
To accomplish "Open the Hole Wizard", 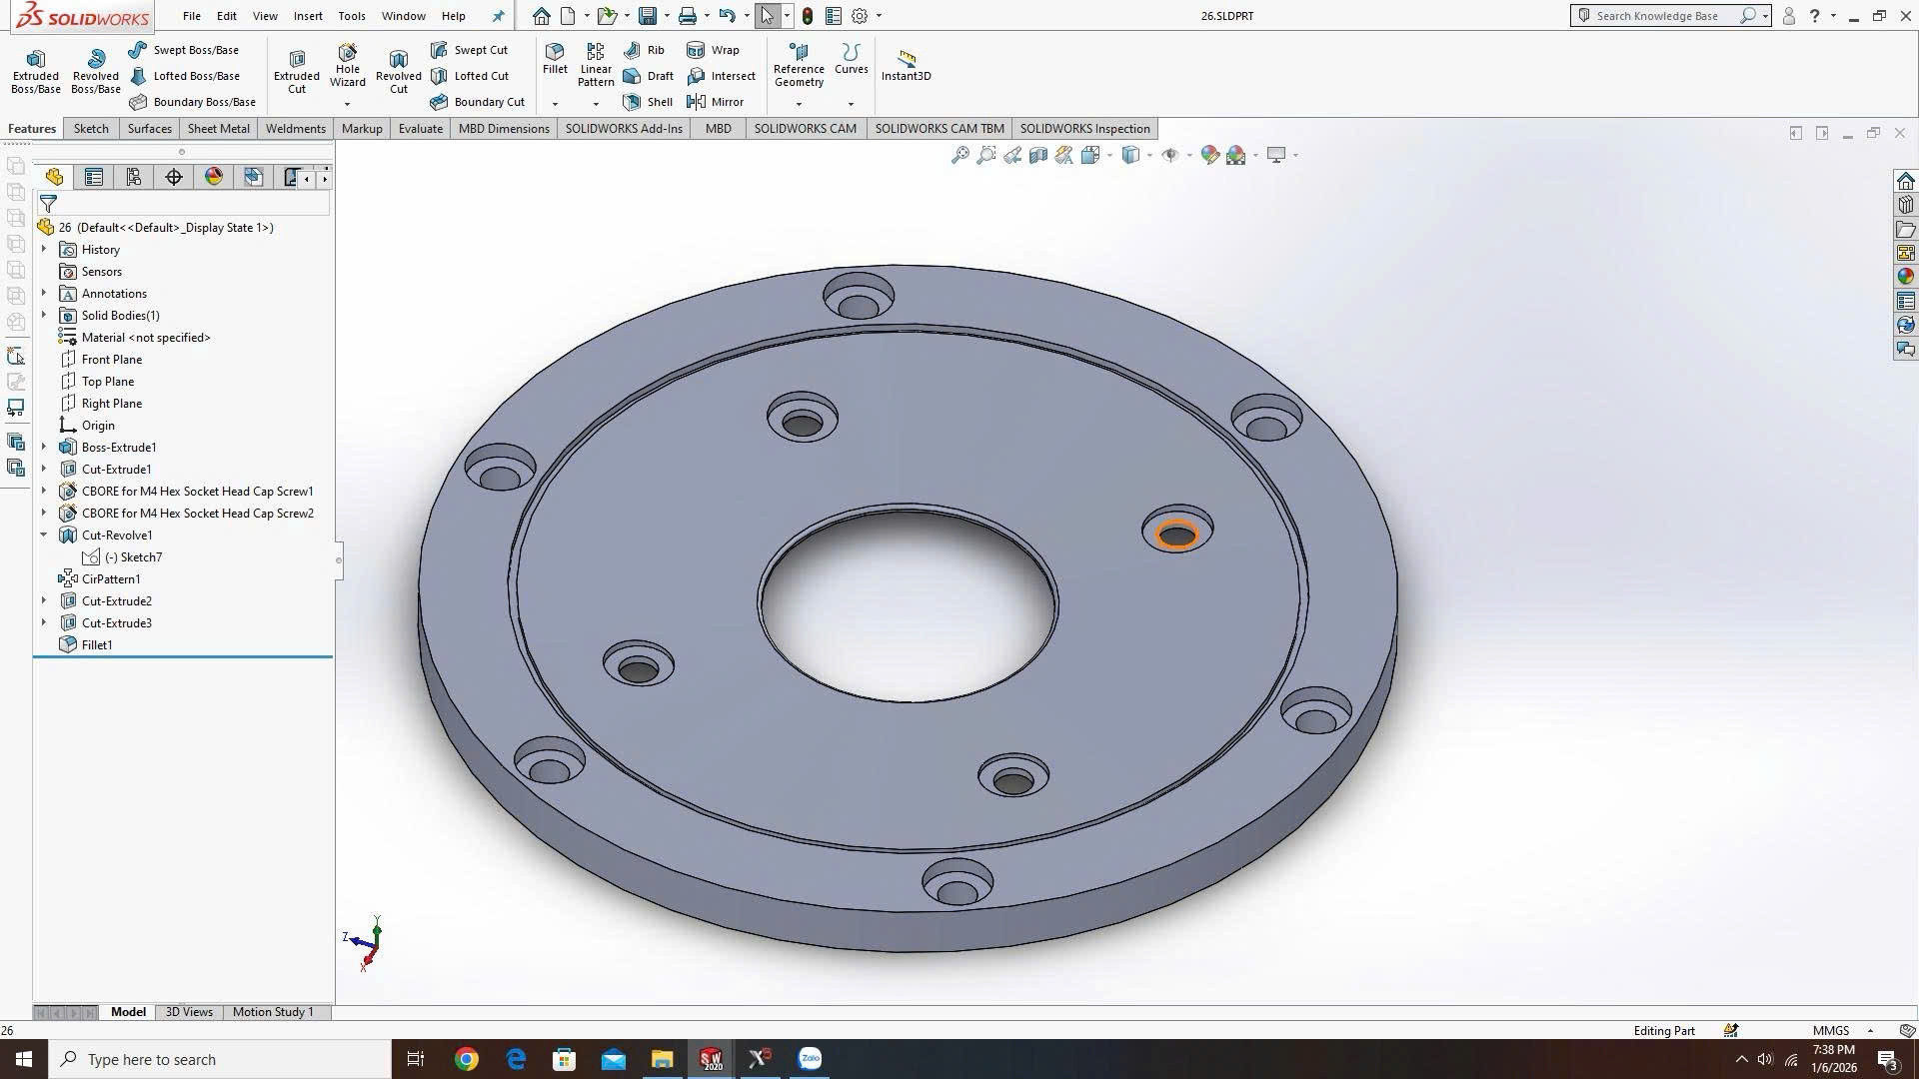I will pyautogui.click(x=348, y=66).
